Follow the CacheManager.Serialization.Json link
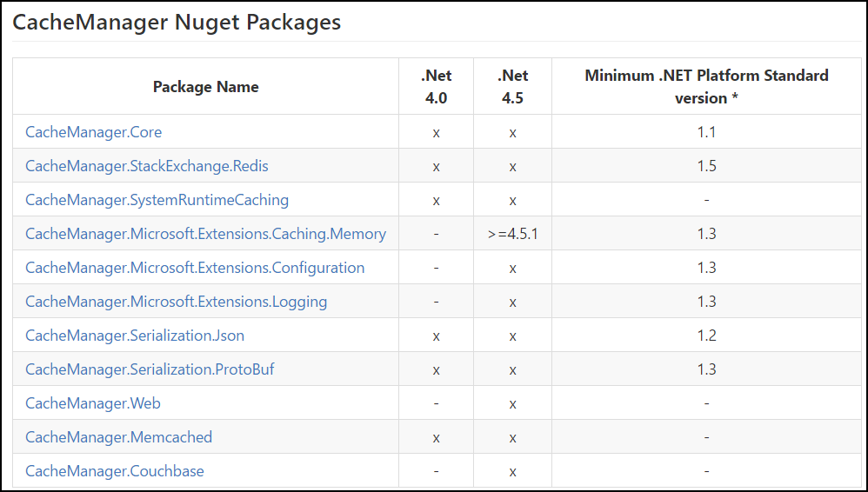The width and height of the screenshot is (868, 492). (x=135, y=336)
